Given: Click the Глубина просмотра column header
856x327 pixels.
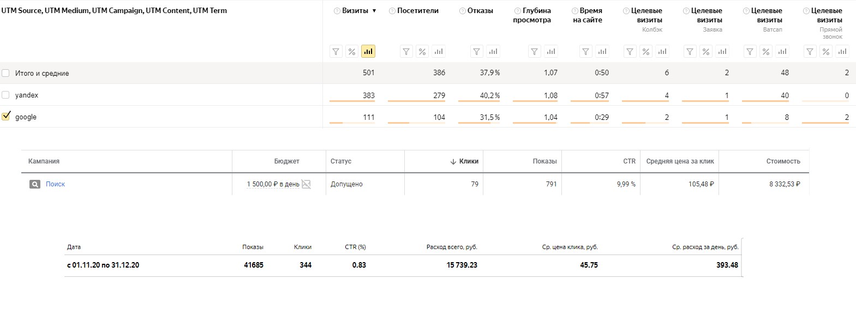Looking at the screenshot, I should coord(532,15).
